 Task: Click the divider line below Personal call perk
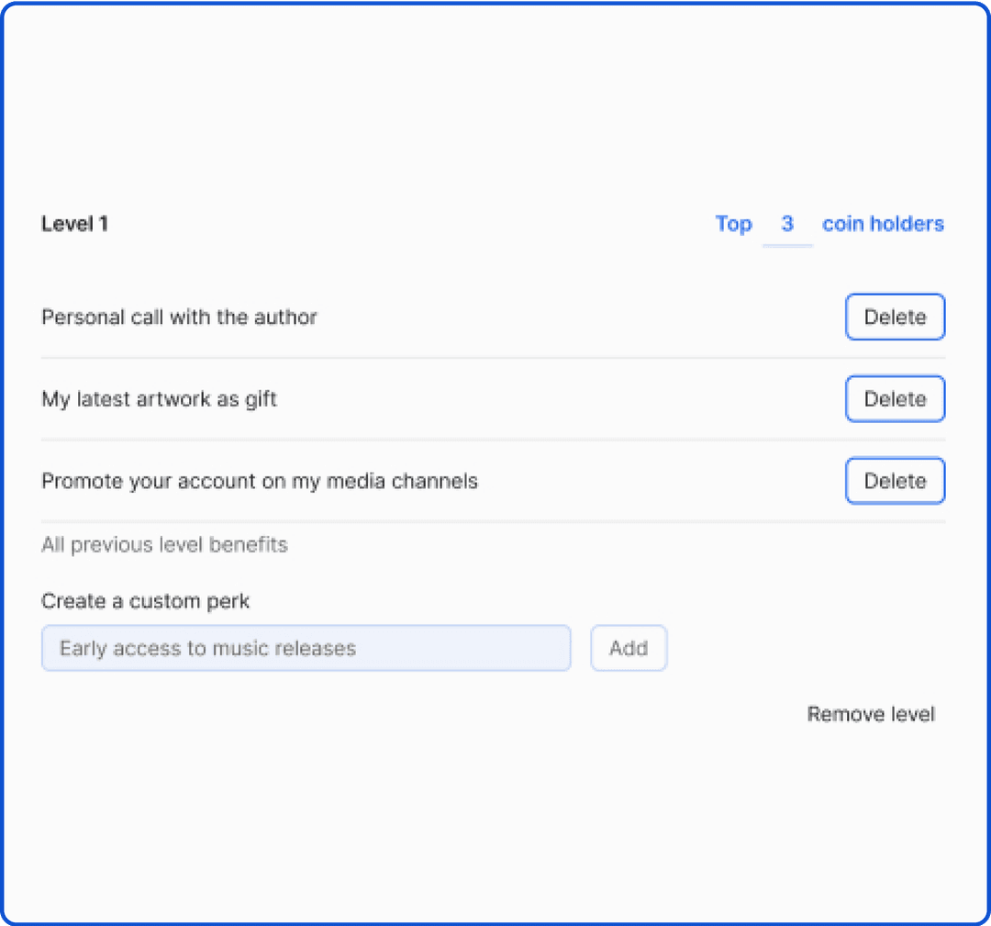[x=493, y=358]
